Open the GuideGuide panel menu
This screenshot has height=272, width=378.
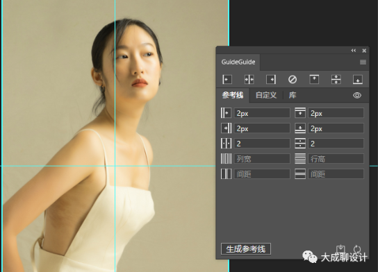pyautogui.click(x=363, y=62)
